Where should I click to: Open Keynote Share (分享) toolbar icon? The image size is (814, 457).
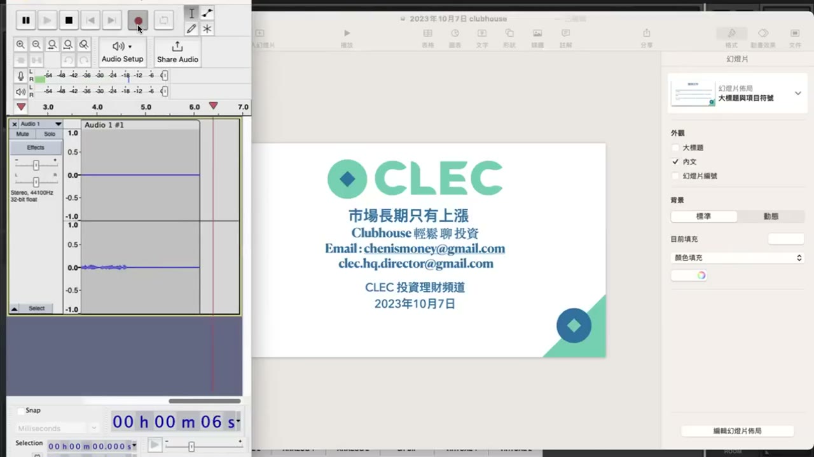point(647,37)
